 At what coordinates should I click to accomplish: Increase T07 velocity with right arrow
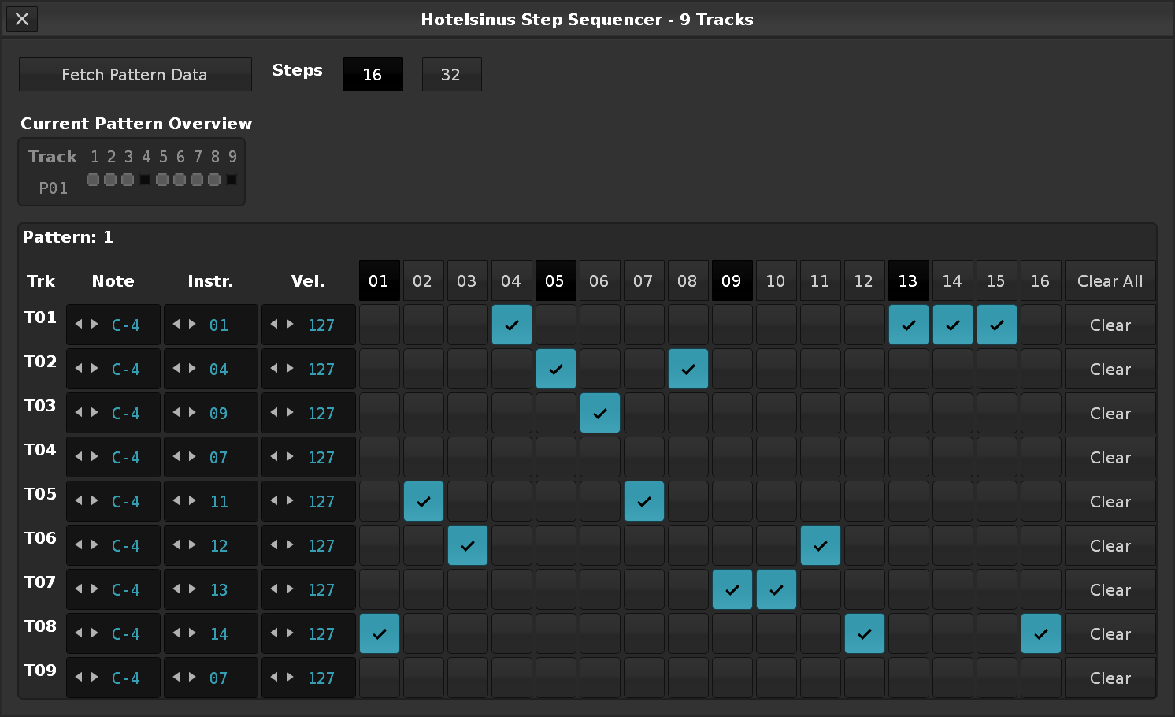[290, 589]
